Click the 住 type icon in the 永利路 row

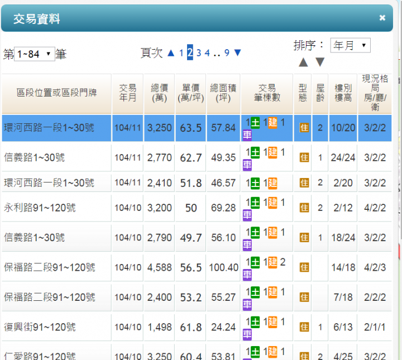(x=304, y=208)
